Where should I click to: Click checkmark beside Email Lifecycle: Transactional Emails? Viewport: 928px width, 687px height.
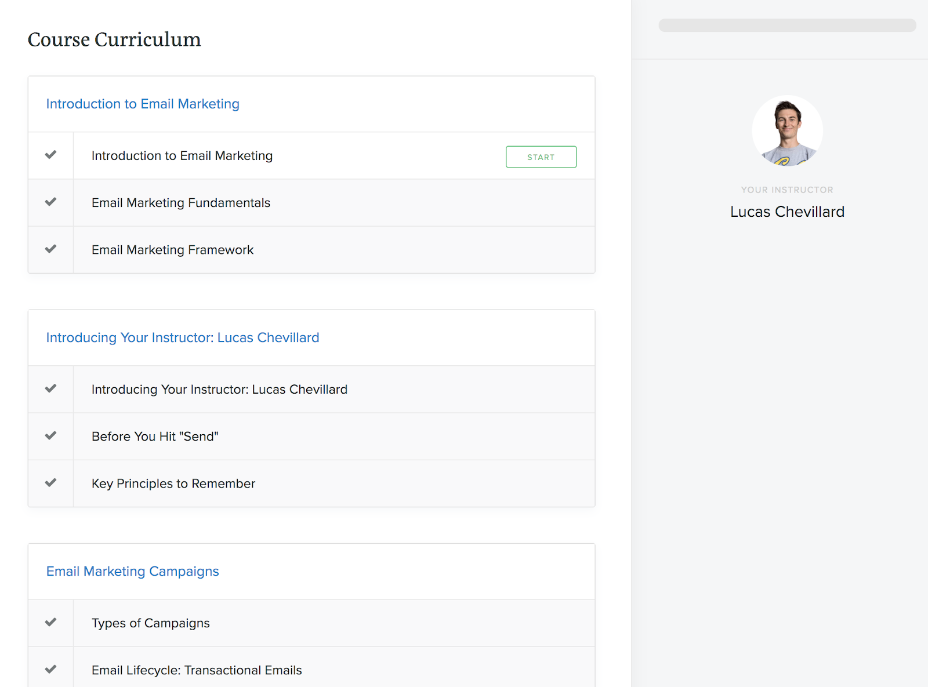point(51,669)
